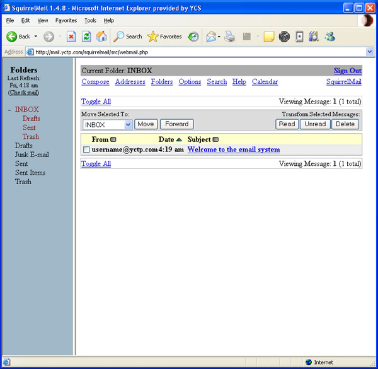Viewport: 378px width, 369px height.
Task: Click the Delete button
Action: [x=345, y=124]
